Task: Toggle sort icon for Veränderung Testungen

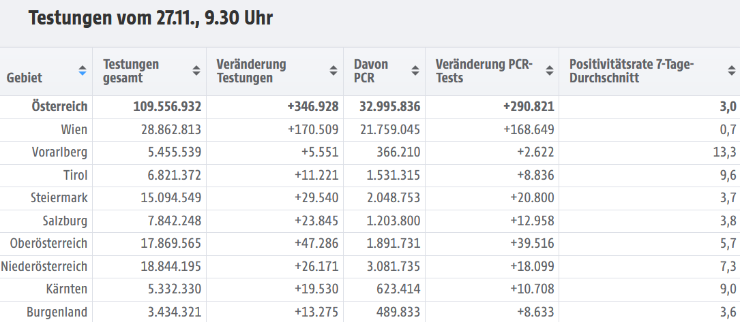Action: click(x=334, y=71)
